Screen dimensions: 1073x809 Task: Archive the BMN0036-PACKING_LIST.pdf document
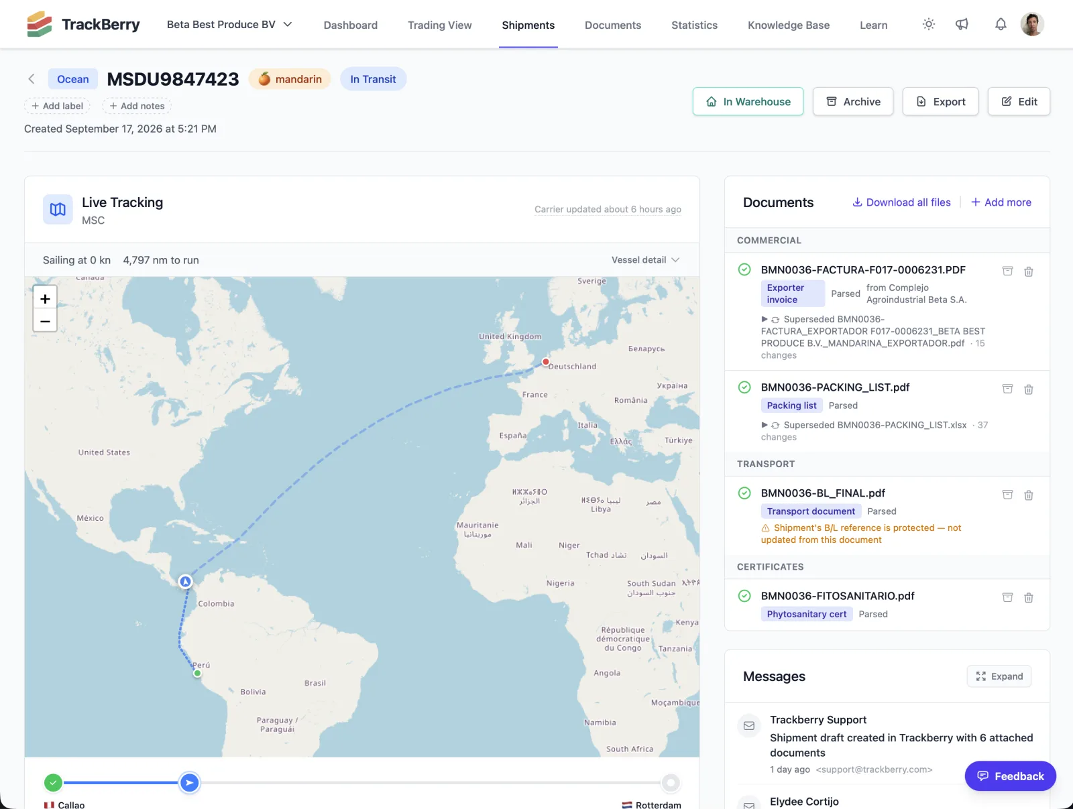pos(1007,389)
